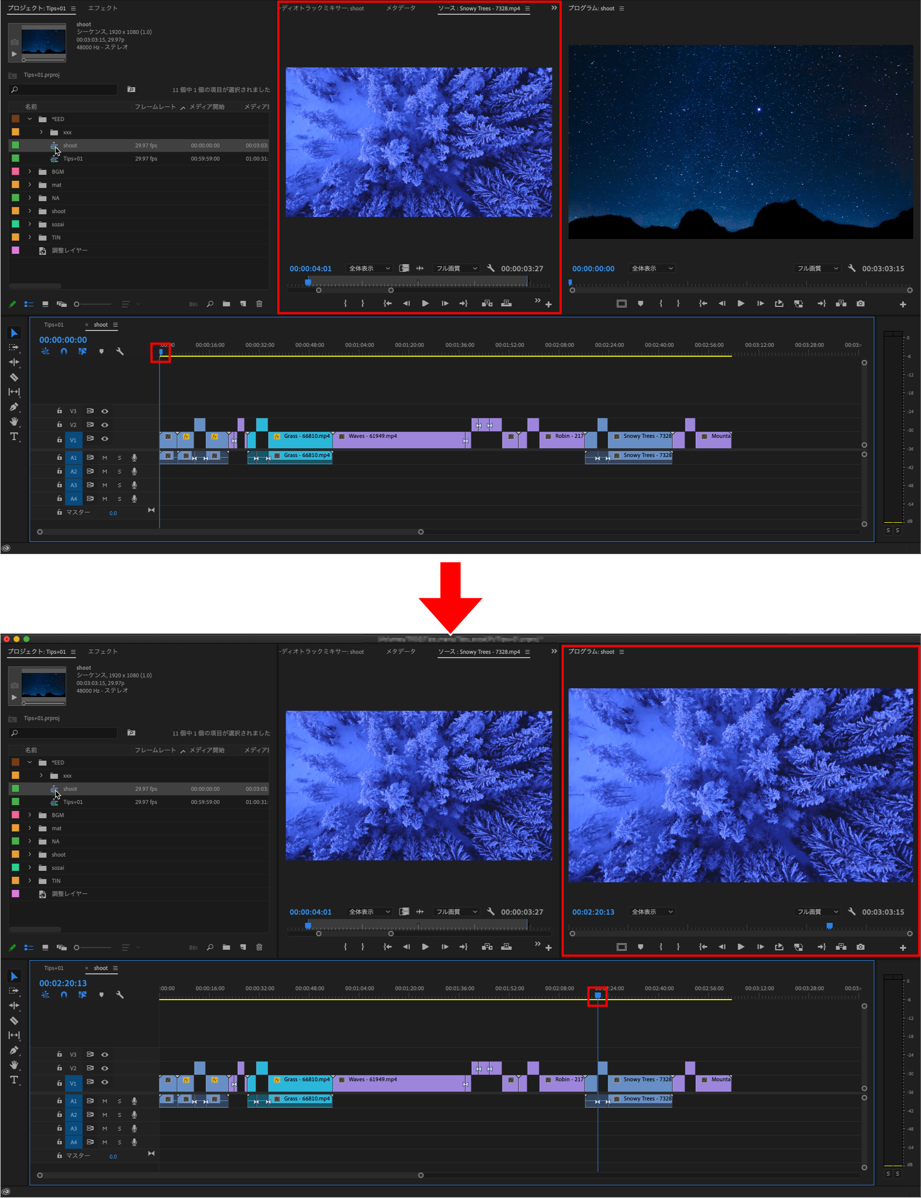Mute track A1 with M, upper screenshot
This screenshot has height=1198, width=921.
click(x=105, y=458)
